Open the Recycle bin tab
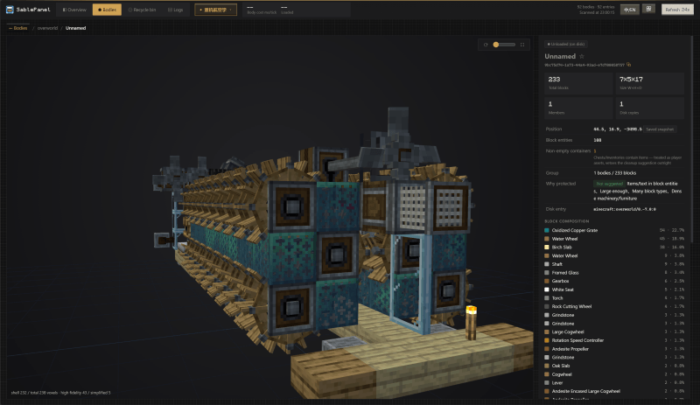 point(142,10)
